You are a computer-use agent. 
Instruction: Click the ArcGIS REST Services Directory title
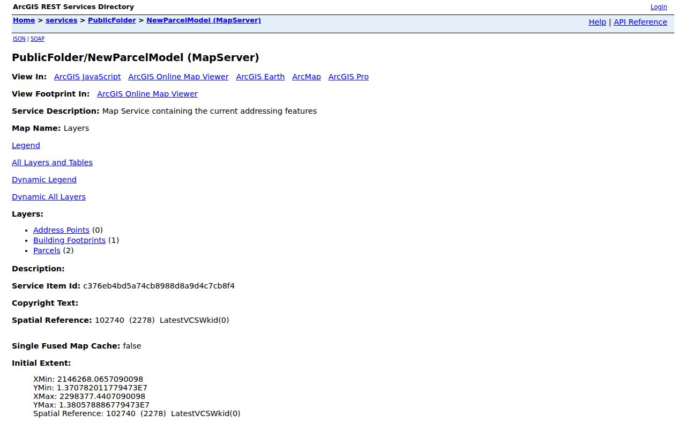73,7
